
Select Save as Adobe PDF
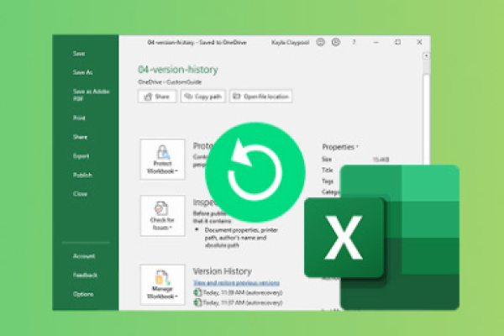click(x=92, y=95)
